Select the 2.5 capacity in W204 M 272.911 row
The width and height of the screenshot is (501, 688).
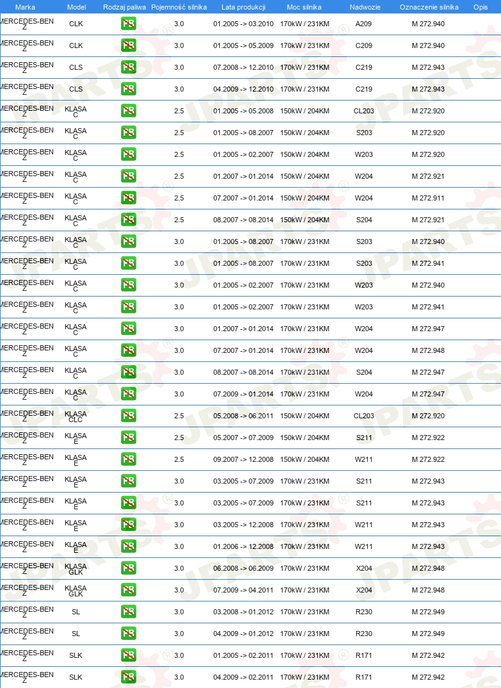(179, 198)
